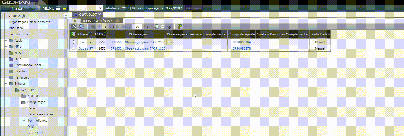Collapse the Tributos folder in sidebar
This screenshot has width=404, height=136.
coord(11,84)
